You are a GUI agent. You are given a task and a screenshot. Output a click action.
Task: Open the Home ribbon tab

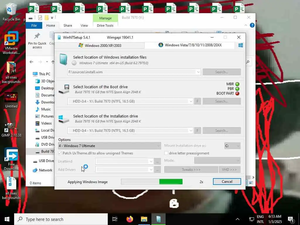coord(51,25)
